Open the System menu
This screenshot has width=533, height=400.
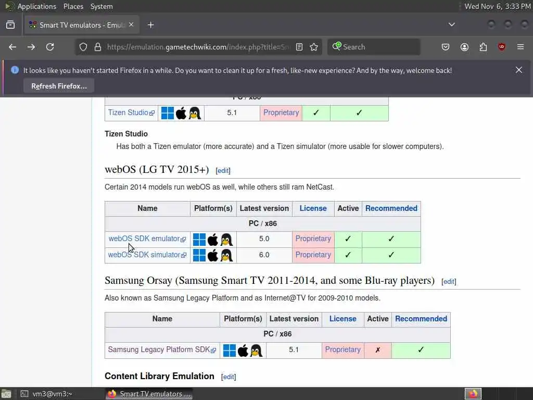[x=101, y=6]
